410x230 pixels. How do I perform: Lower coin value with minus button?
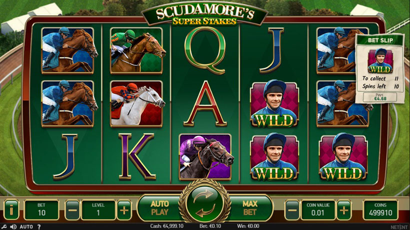pos(292,210)
